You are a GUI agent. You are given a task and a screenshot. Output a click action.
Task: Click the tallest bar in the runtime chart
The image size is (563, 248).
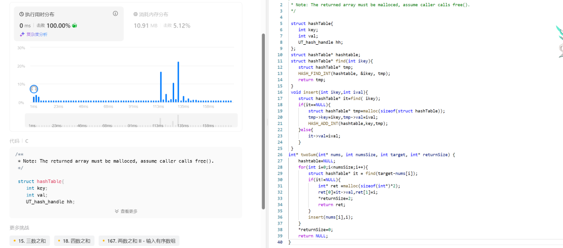click(x=178, y=82)
